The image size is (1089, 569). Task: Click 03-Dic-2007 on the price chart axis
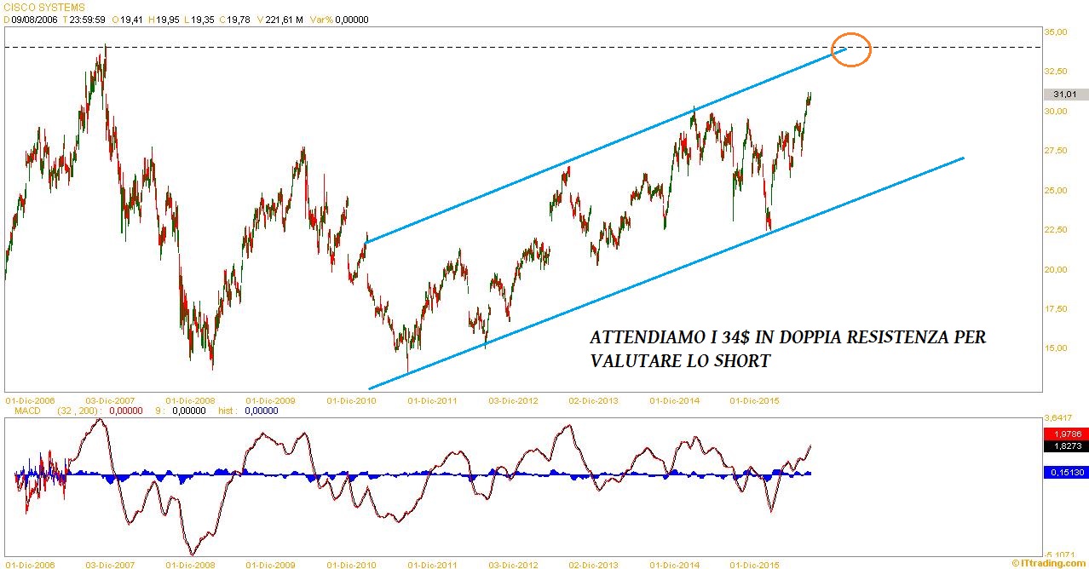point(110,399)
